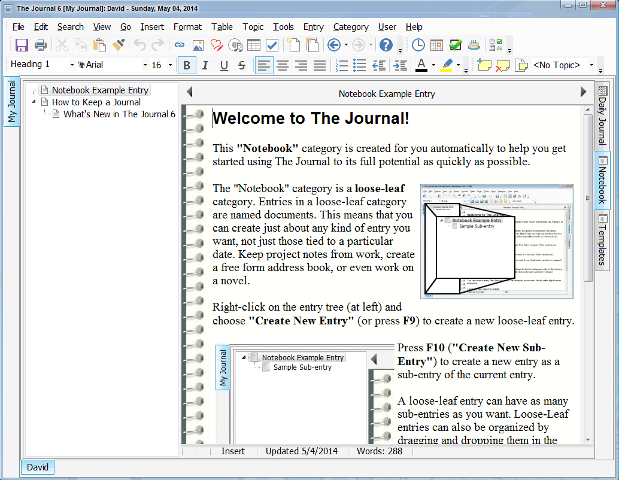619x480 pixels.
Task: Collapse the How to Keep a Journal tree node
Action: [34, 102]
